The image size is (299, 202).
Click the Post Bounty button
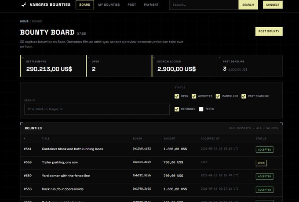[x=269, y=31]
